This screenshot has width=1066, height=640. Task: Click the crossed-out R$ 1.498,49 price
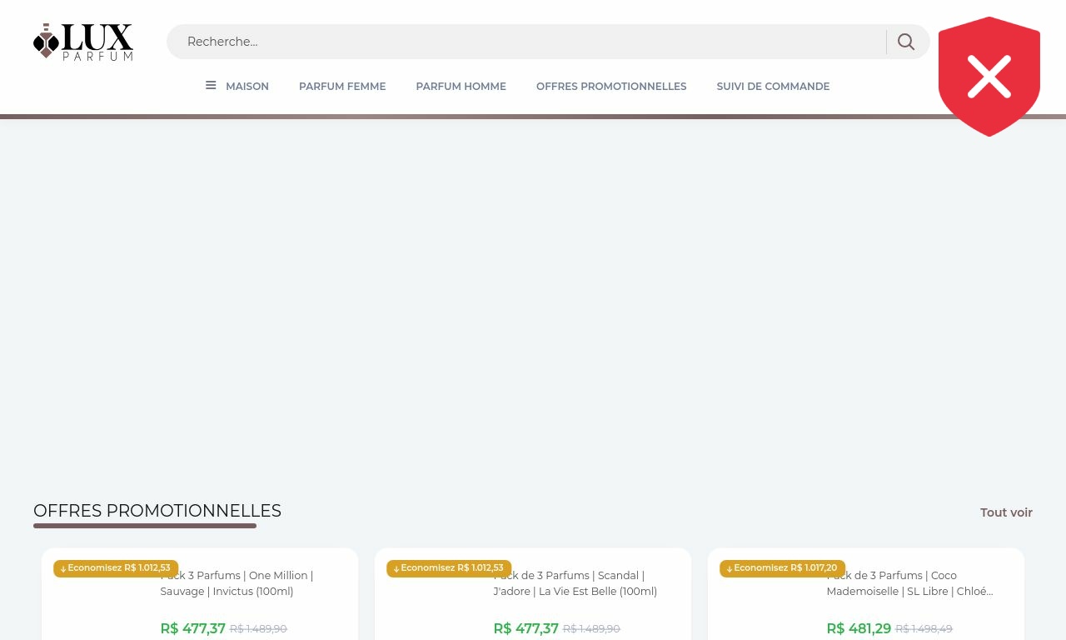[x=924, y=629]
